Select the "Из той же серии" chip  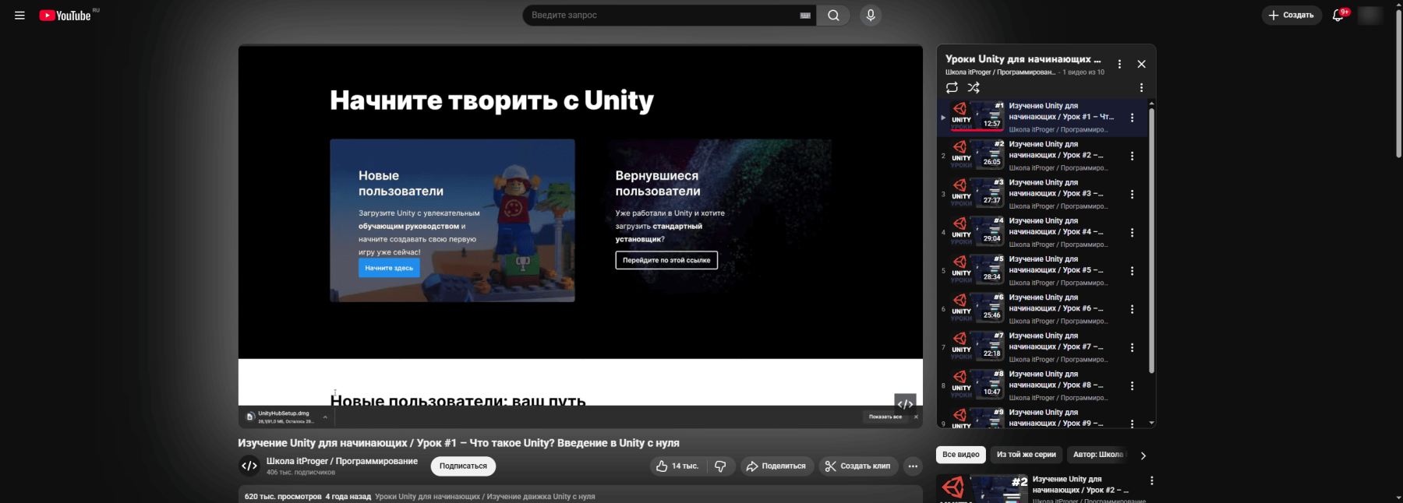(x=1026, y=455)
